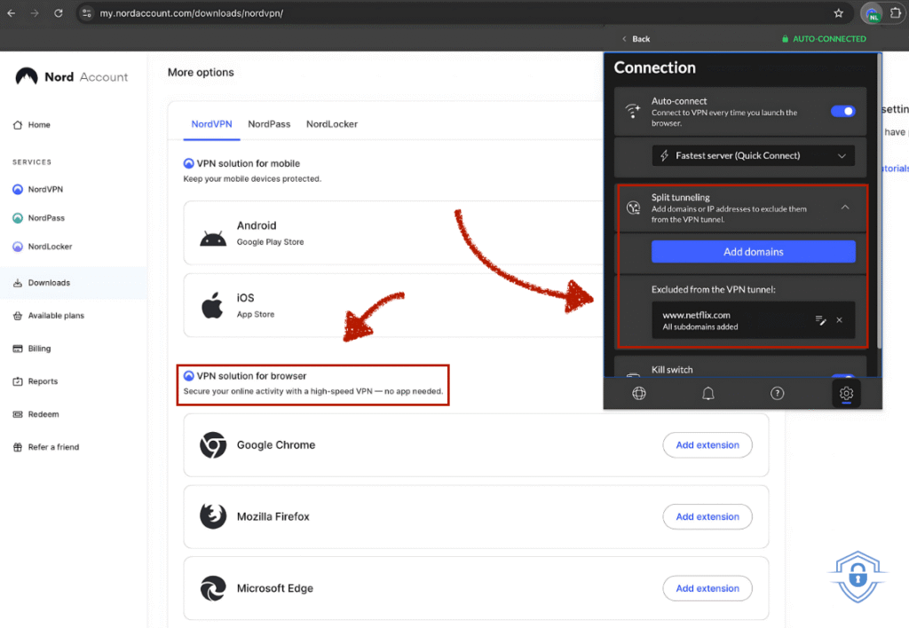Click the 'More options' heading
Viewport: 909px width, 628px height.
coord(201,73)
